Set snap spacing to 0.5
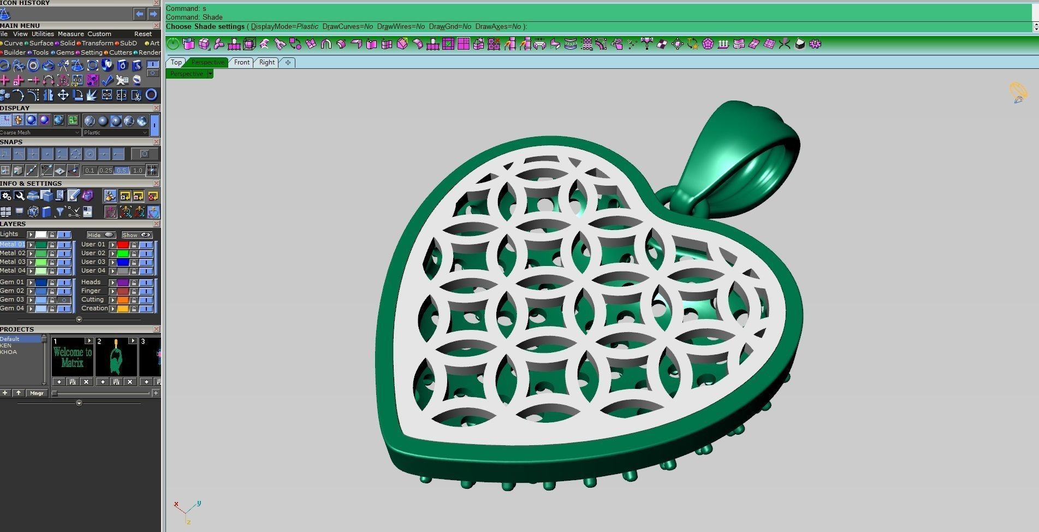1039x532 pixels. pos(121,170)
